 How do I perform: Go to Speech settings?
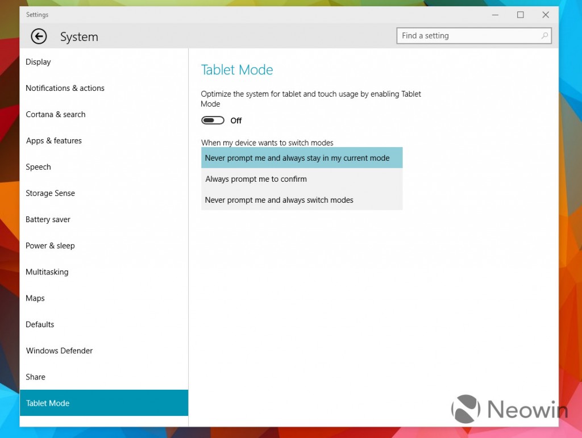click(x=38, y=166)
